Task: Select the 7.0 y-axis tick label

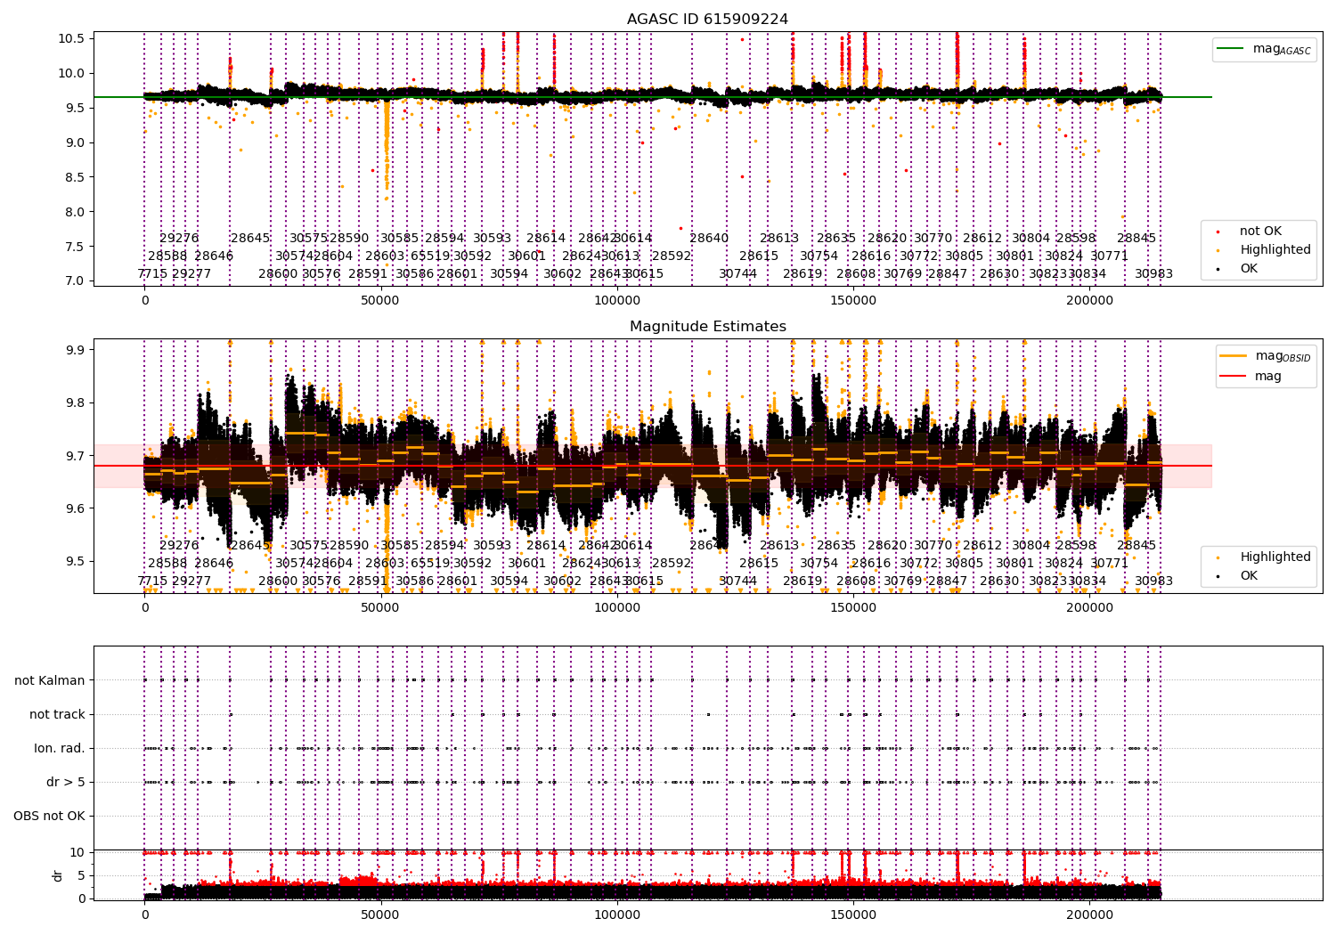Action: pos(75,280)
